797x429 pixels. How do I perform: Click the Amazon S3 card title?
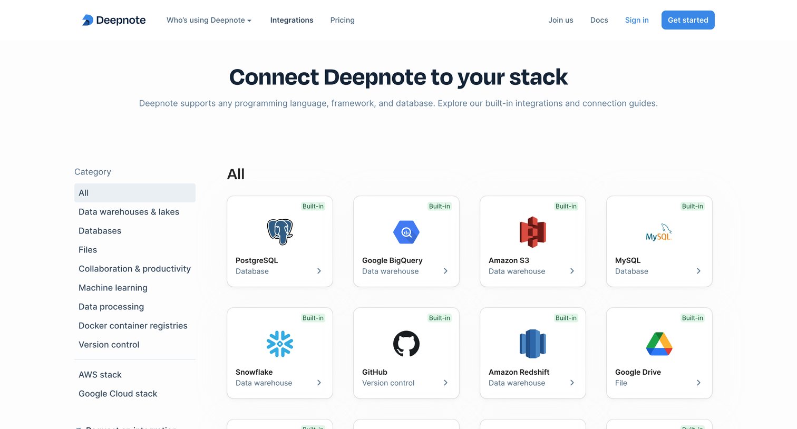(x=509, y=260)
